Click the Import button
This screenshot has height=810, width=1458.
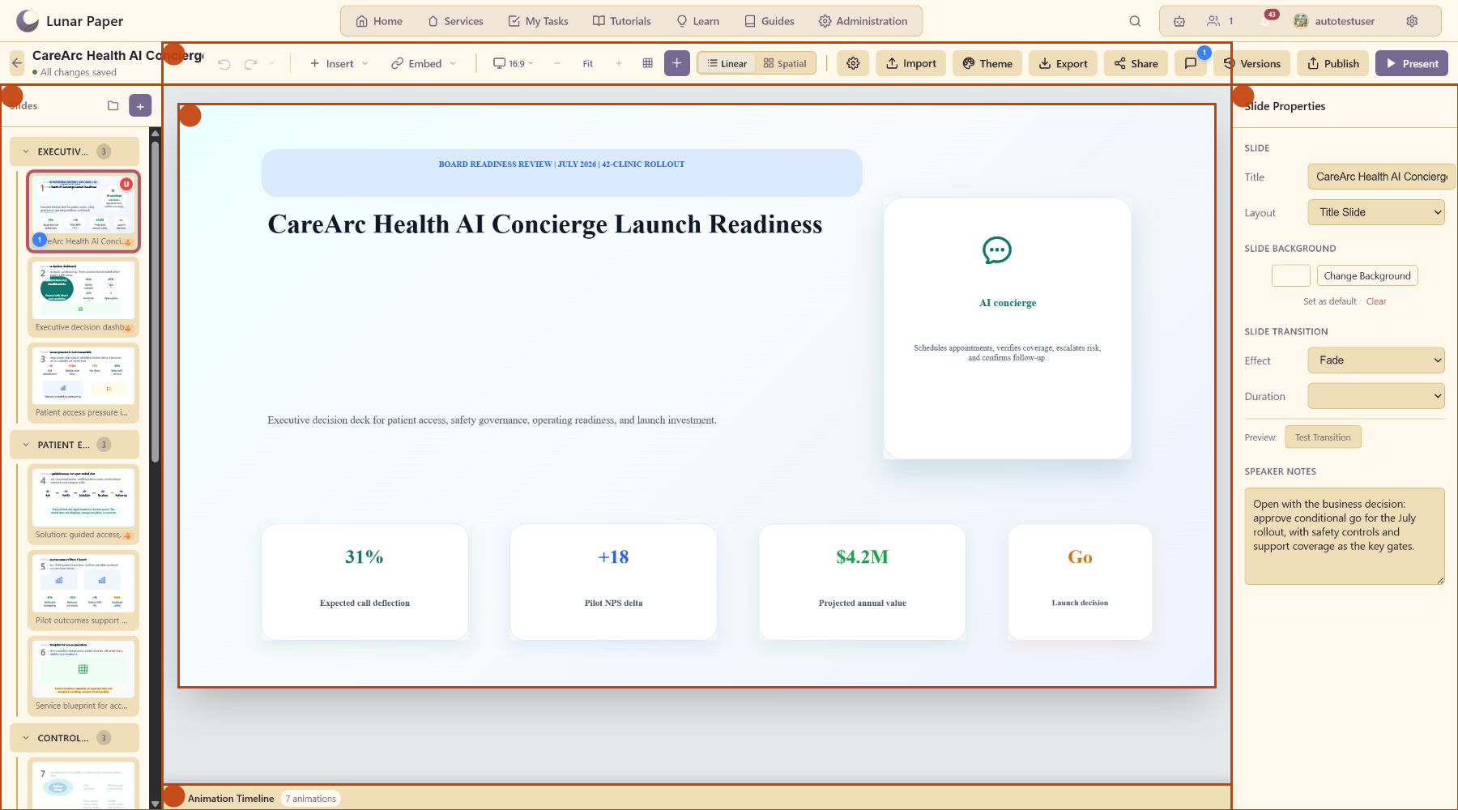(910, 63)
